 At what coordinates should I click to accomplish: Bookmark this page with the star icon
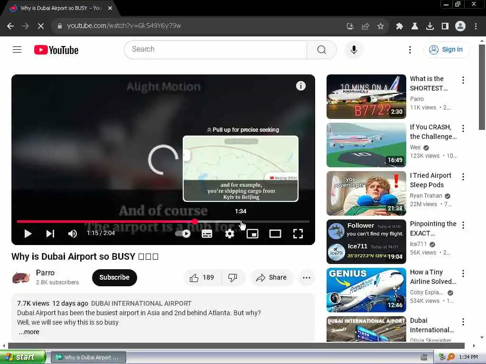(x=381, y=27)
